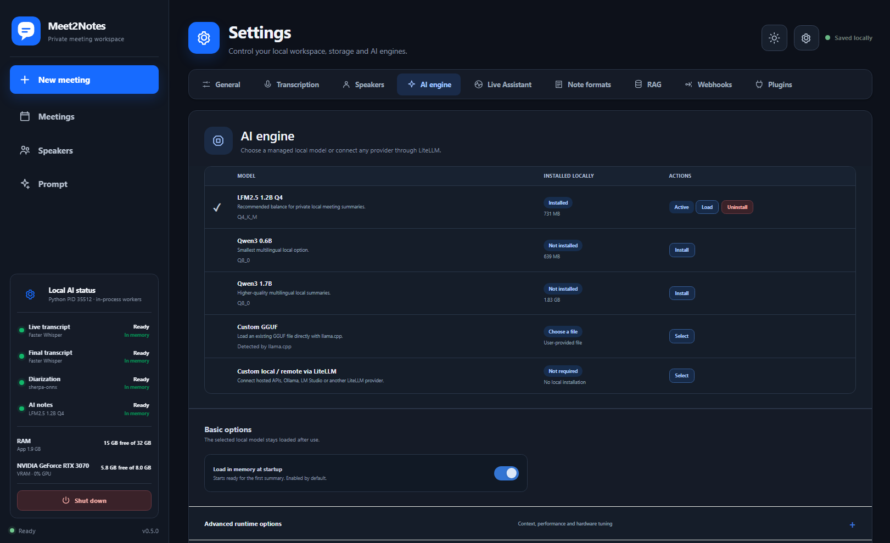The height and width of the screenshot is (543, 890).
Task: Click the Final transcript status row
Action: pyautogui.click(x=84, y=357)
